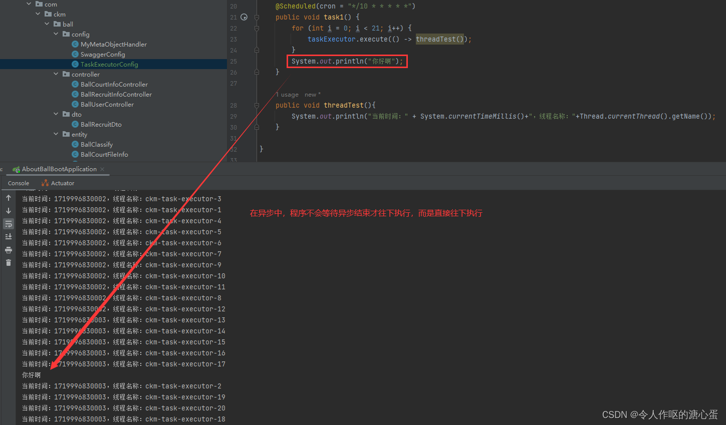Fold the task1 method on line 21
This screenshot has width=726, height=425.
point(257,17)
